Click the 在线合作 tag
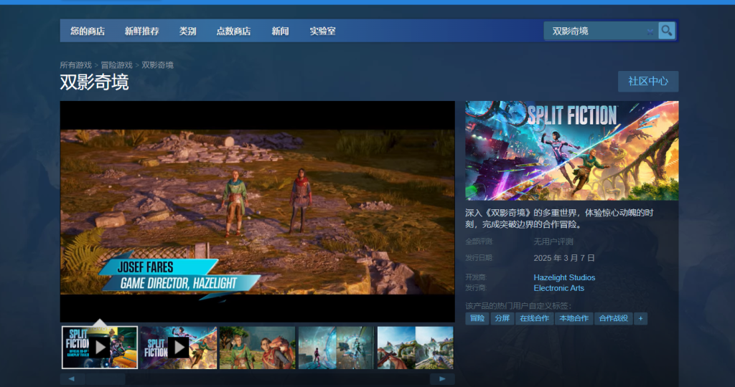 coord(534,319)
